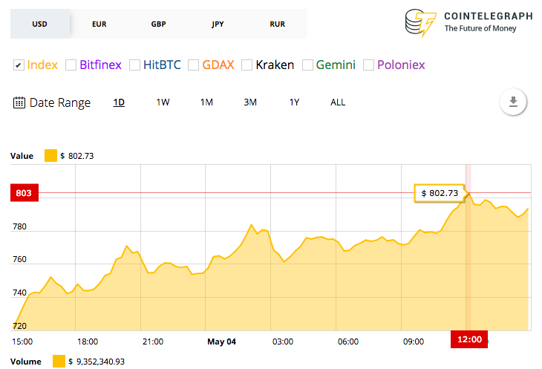Enable the Kraken checkbox

[247, 65]
